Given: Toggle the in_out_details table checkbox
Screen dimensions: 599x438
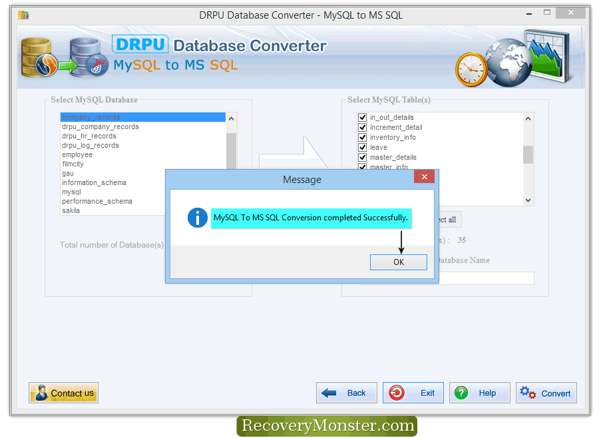Looking at the screenshot, I should tap(362, 117).
